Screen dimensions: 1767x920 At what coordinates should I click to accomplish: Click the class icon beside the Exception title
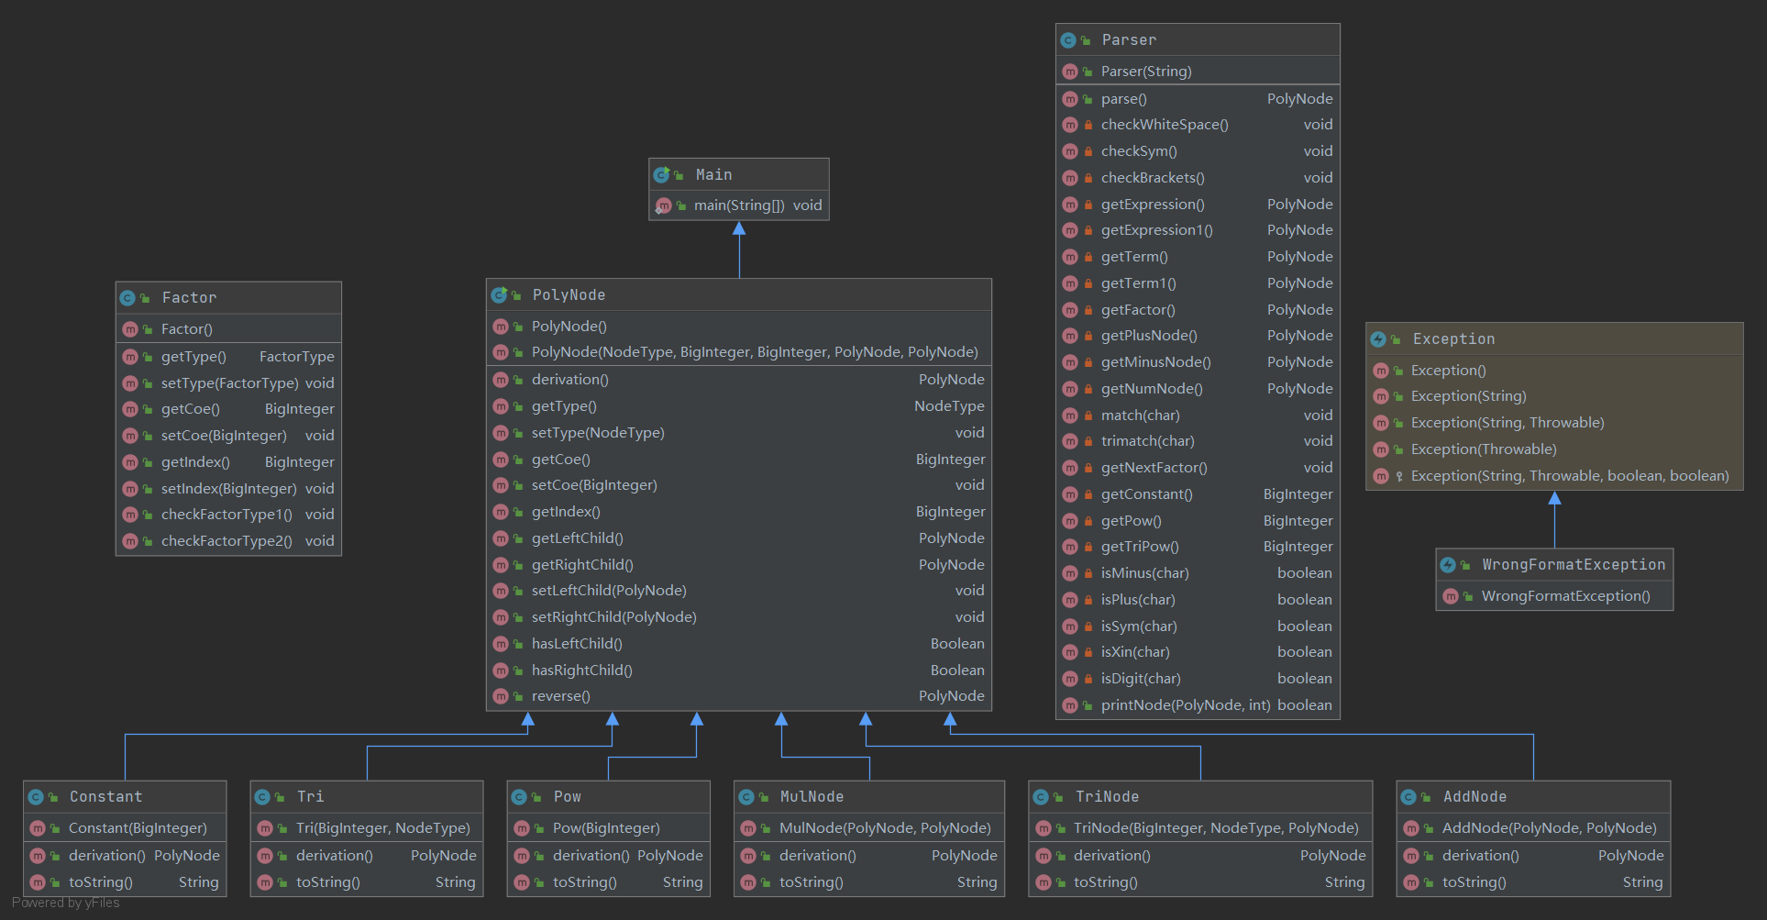(1378, 339)
